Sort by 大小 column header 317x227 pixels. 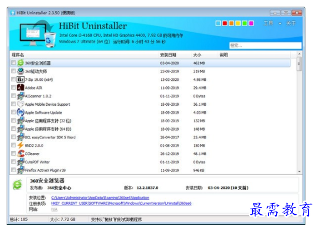pyautogui.click(x=197, y=55)
